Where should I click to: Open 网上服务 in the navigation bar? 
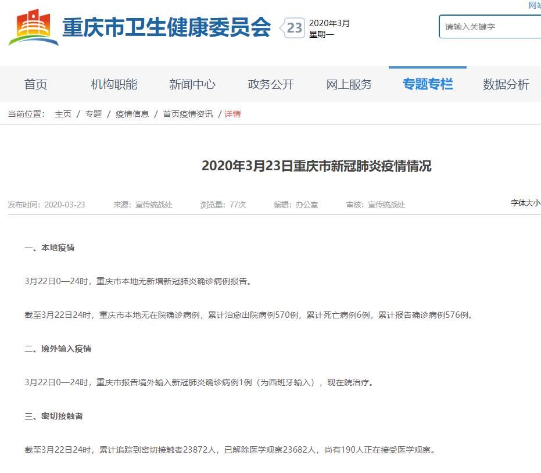pyautogui.click(x=349, y=84)
